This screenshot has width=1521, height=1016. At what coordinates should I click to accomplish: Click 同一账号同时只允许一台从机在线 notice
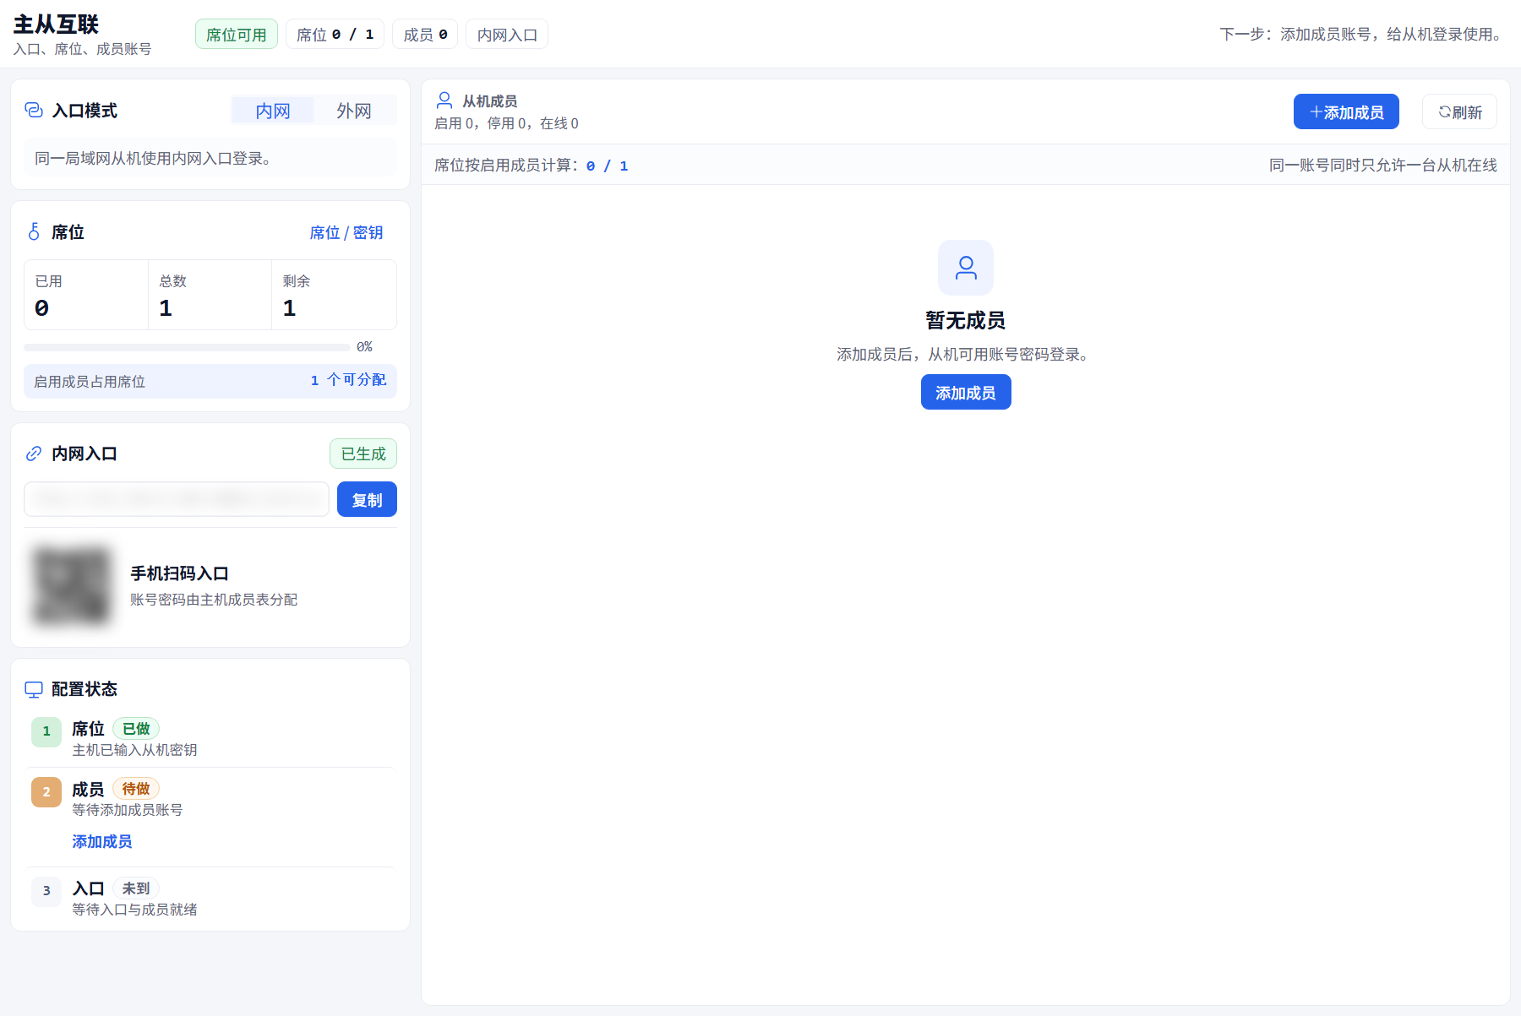tap(1383, 165)
